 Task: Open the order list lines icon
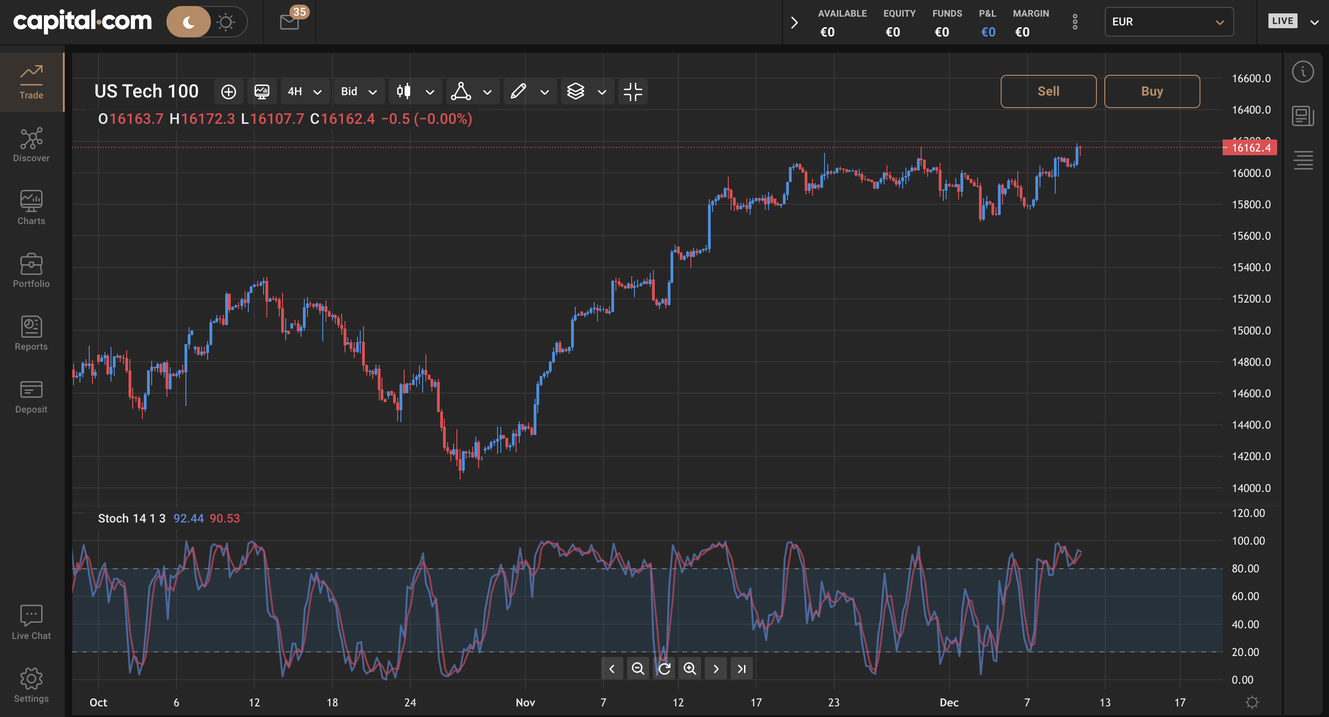[x=1303, y=160]
